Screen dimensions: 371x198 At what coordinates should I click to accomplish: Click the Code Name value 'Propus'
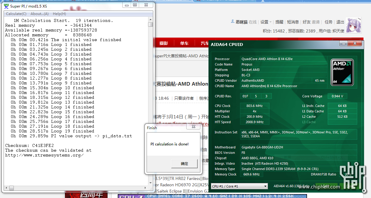click(247, 64)
